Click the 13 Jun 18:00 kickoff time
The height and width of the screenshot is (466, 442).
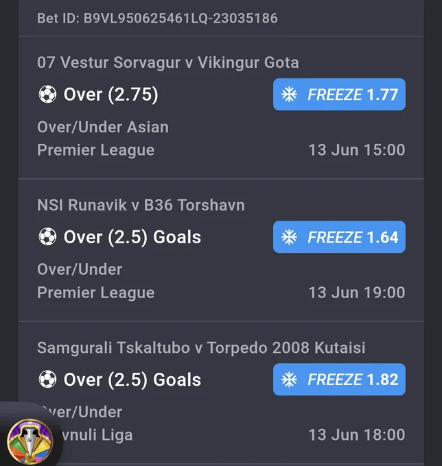357,434
